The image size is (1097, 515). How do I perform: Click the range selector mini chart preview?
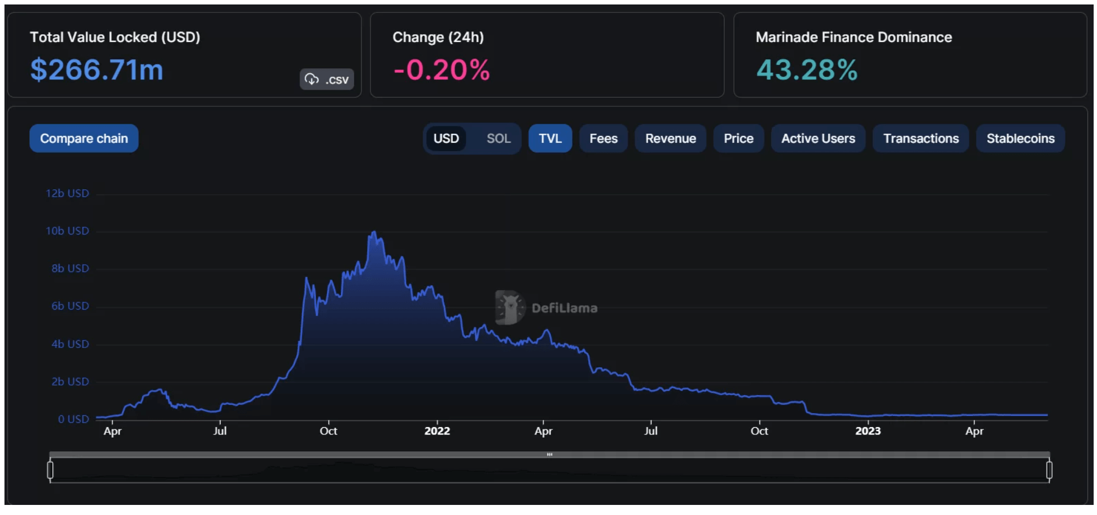[x=550, y=470]
